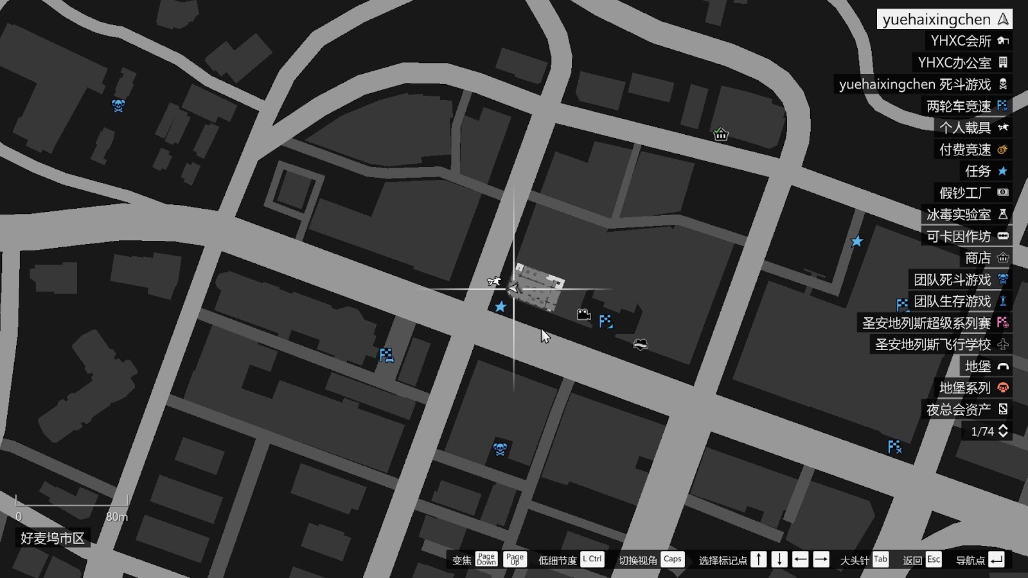Select the skull blip in the upper-left map area
The height and width of the screenshot is (578, 1028).
(x=118, y=105)
